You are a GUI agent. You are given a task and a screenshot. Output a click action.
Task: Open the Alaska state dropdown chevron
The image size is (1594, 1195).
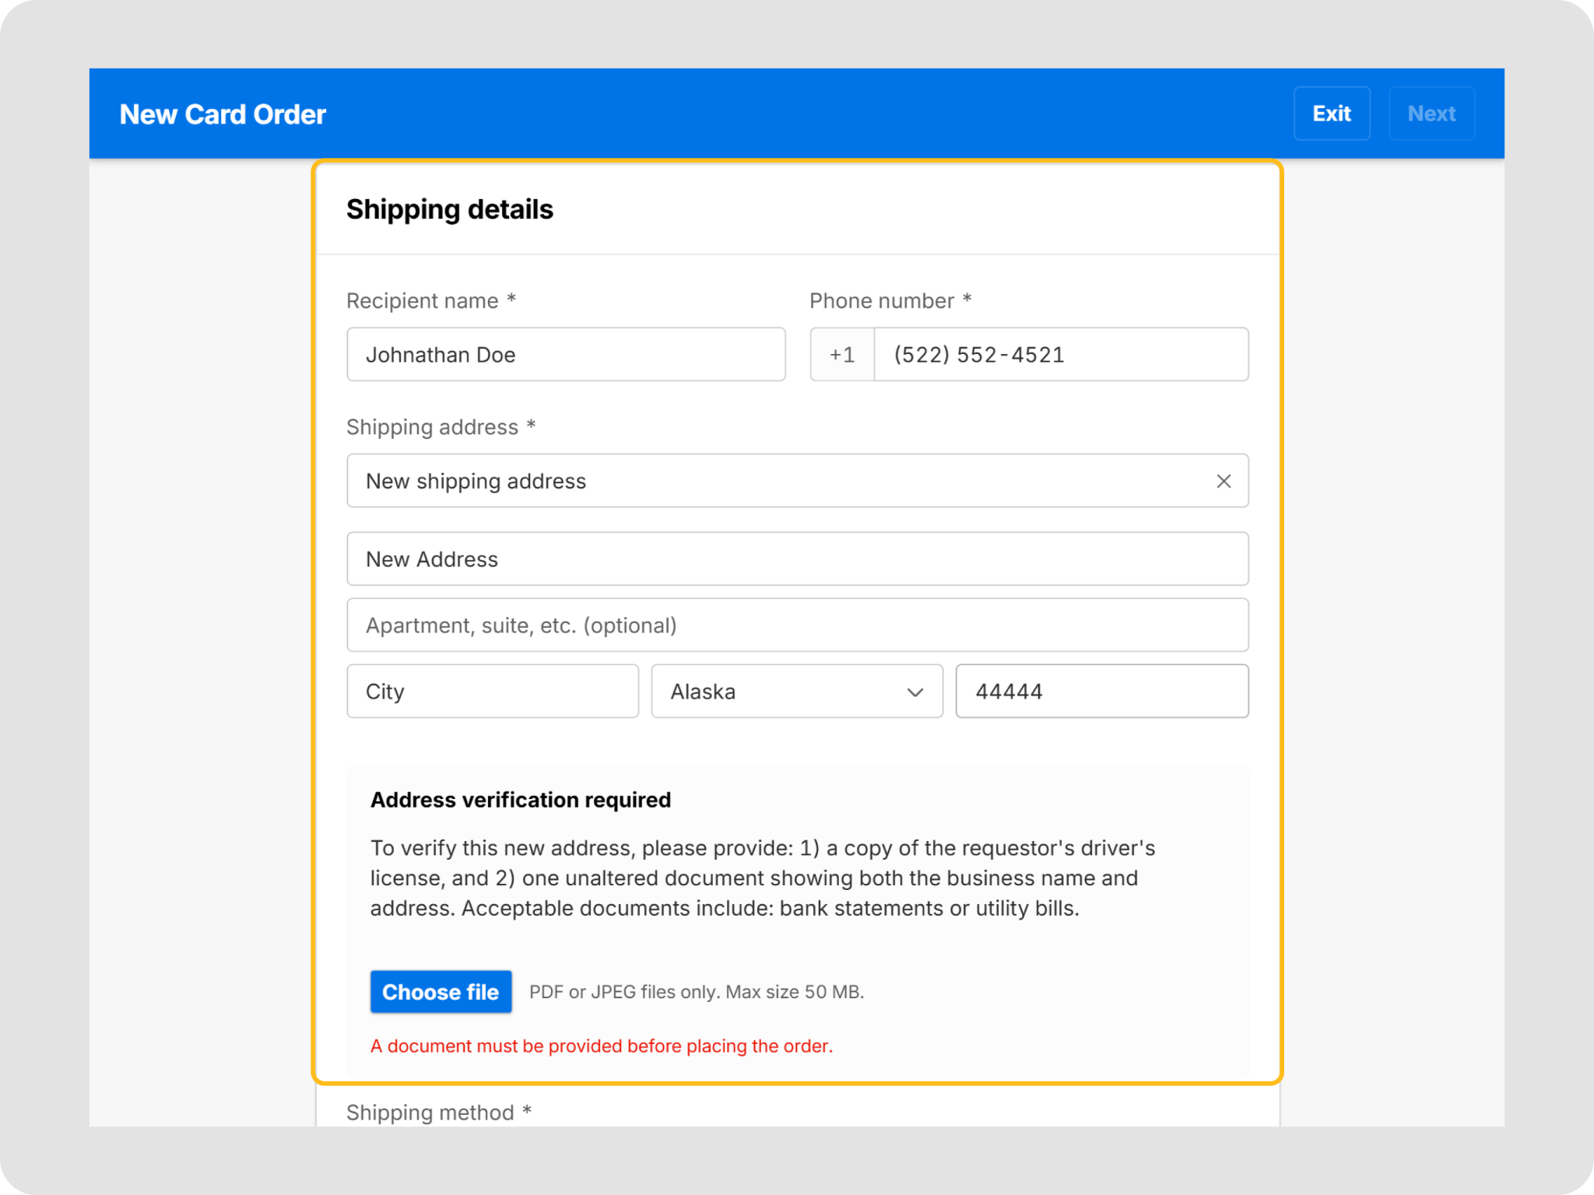(x=915, y=692)
